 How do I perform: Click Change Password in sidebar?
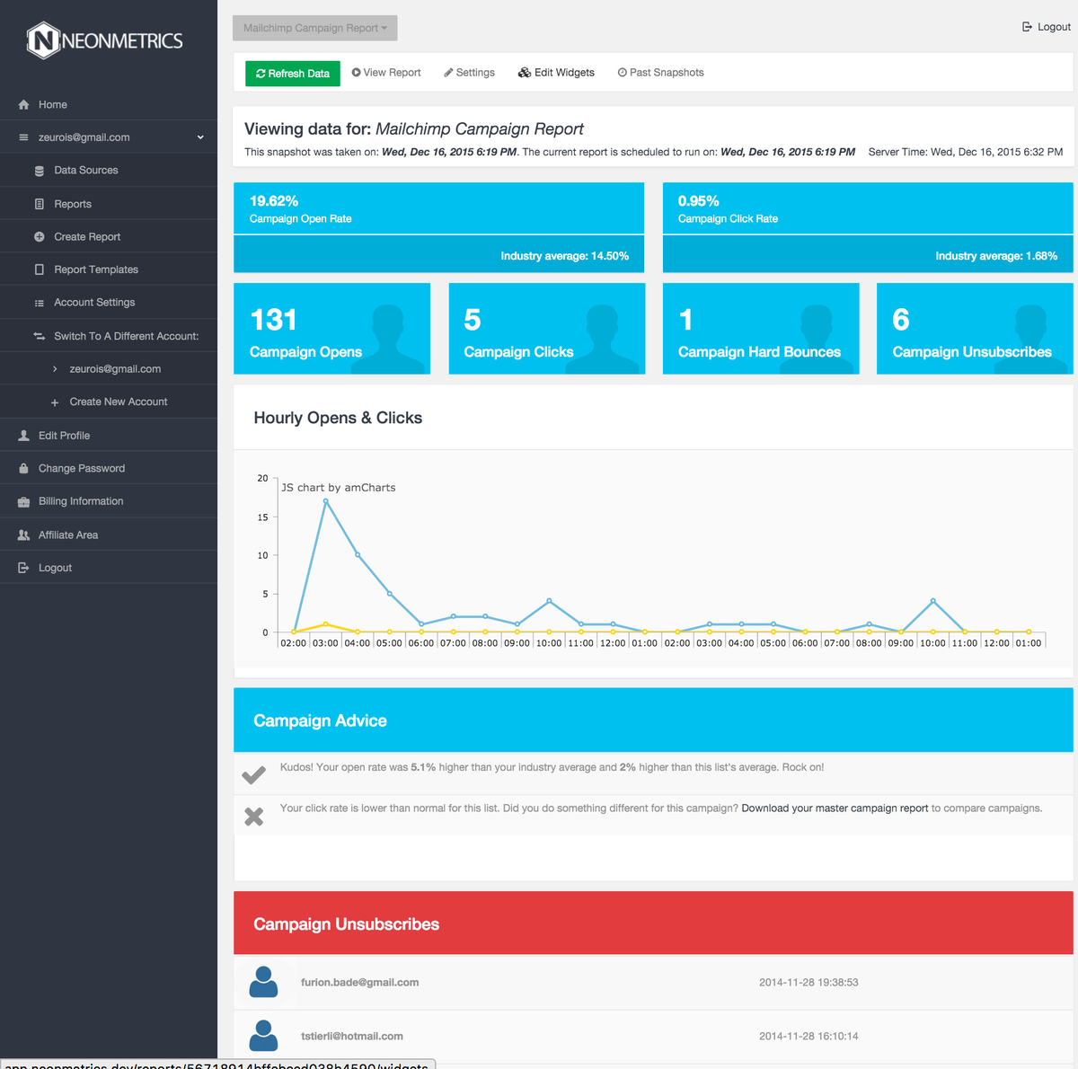point(109,469)
